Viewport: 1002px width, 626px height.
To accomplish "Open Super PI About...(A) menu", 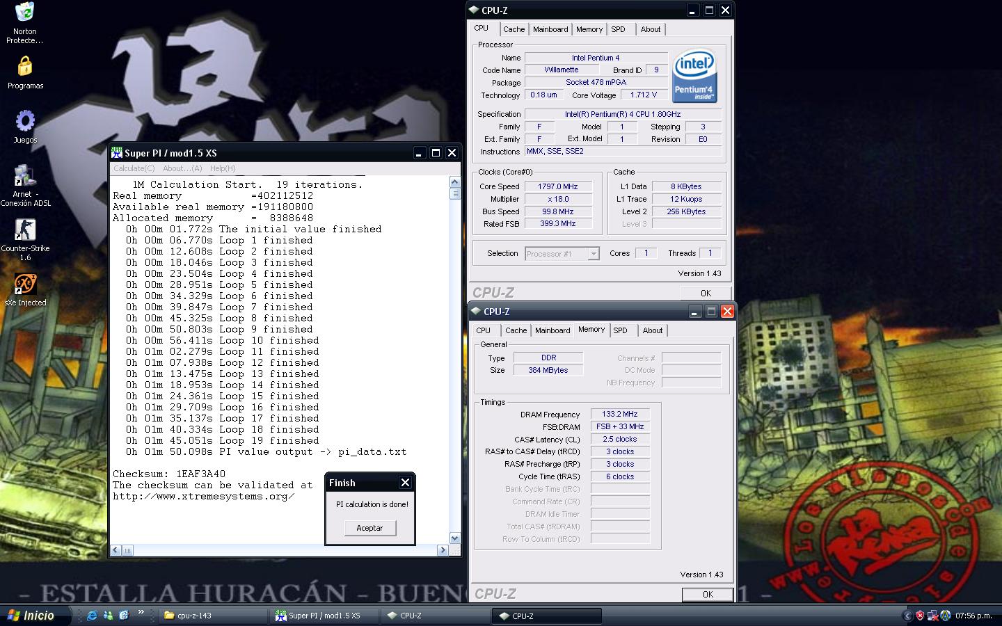I will (x=182, y=168).
